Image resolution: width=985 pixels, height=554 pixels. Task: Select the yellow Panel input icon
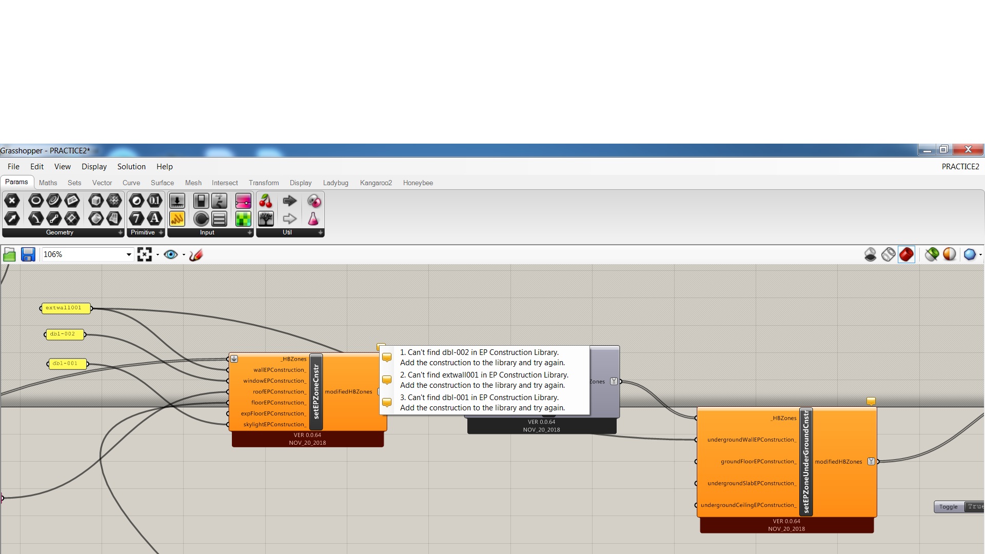(177, 219)
